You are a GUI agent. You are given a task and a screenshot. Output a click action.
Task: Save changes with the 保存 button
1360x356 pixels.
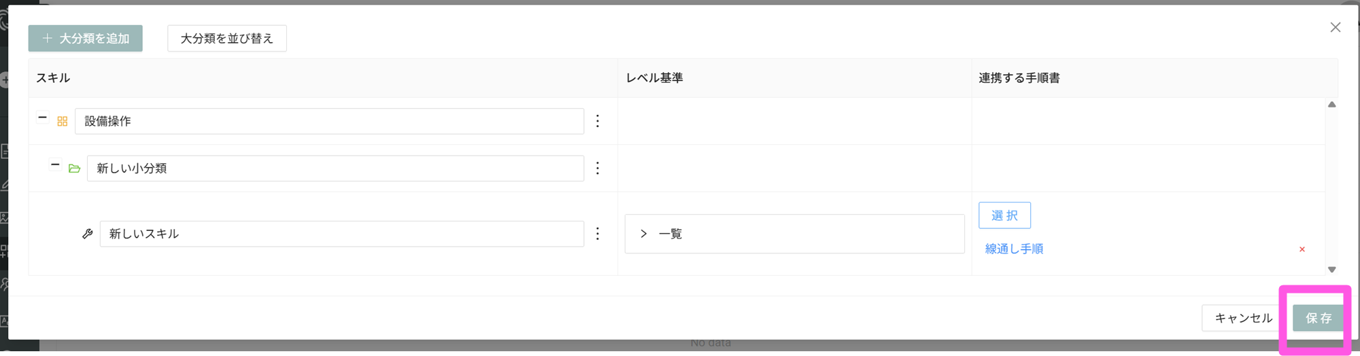tap(1318, 318)
